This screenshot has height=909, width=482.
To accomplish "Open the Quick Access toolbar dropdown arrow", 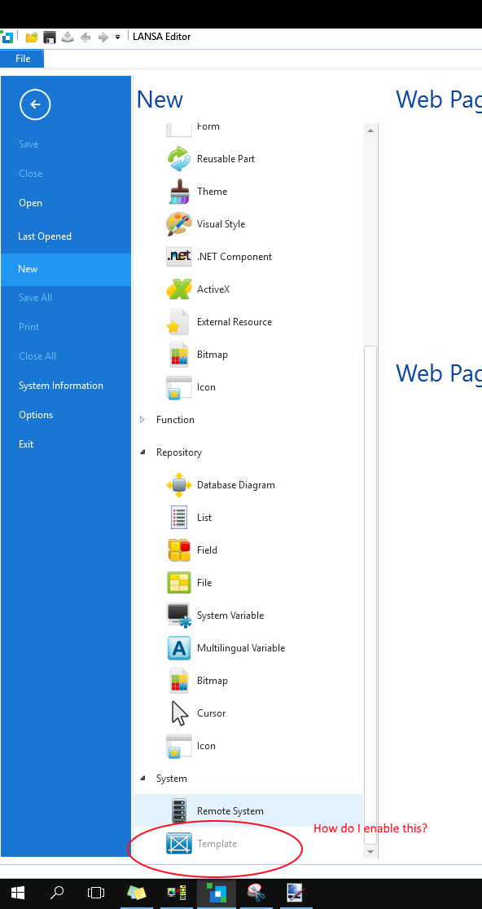I will [117, 37].
